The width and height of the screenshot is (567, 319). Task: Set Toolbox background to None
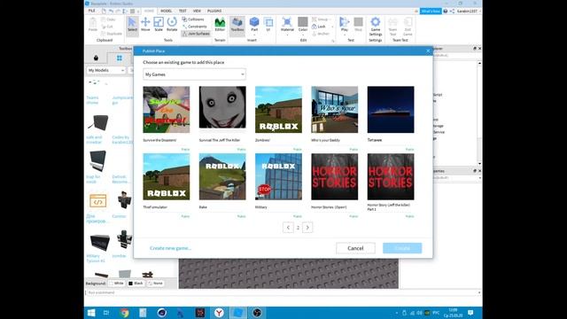click(156, 284)
